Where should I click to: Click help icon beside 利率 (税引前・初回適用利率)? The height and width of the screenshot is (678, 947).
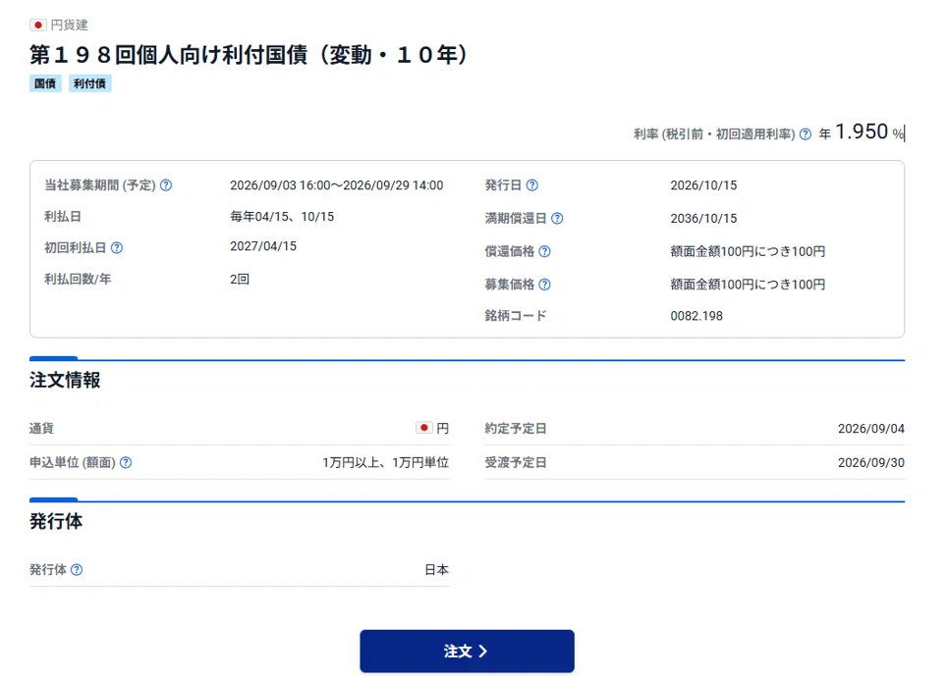click(806, 133)
